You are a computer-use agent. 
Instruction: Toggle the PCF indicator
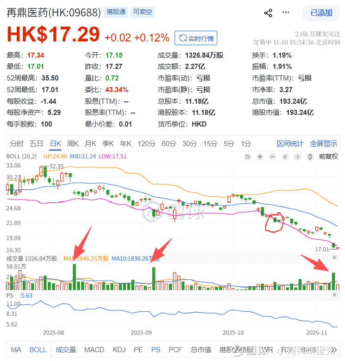[x=176, y=350]
